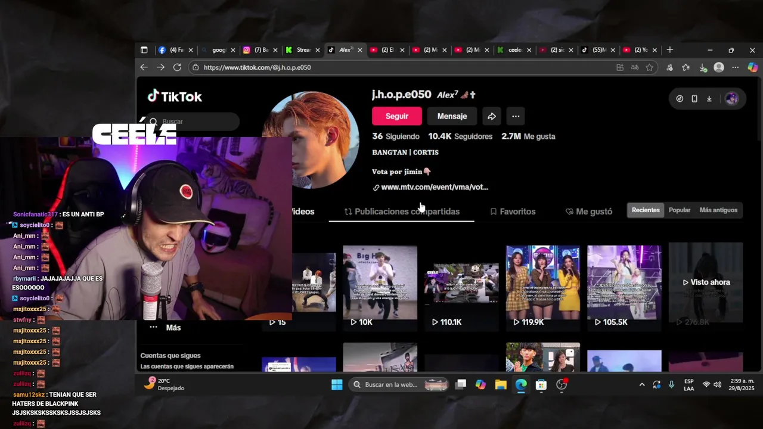
Task: Reload the TikTok page
Action: [x=177, y=67]
